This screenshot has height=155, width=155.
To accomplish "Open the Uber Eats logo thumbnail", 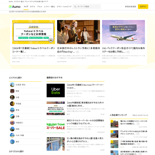I will (x=56, y=90).
